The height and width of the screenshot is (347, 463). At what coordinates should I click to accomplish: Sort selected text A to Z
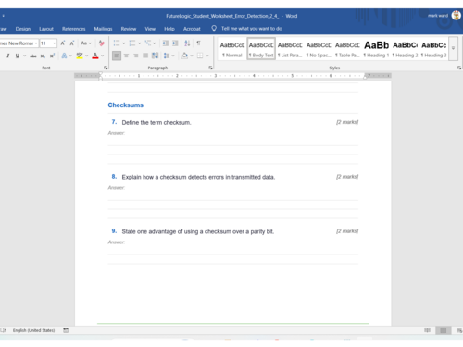coord(187,43)
